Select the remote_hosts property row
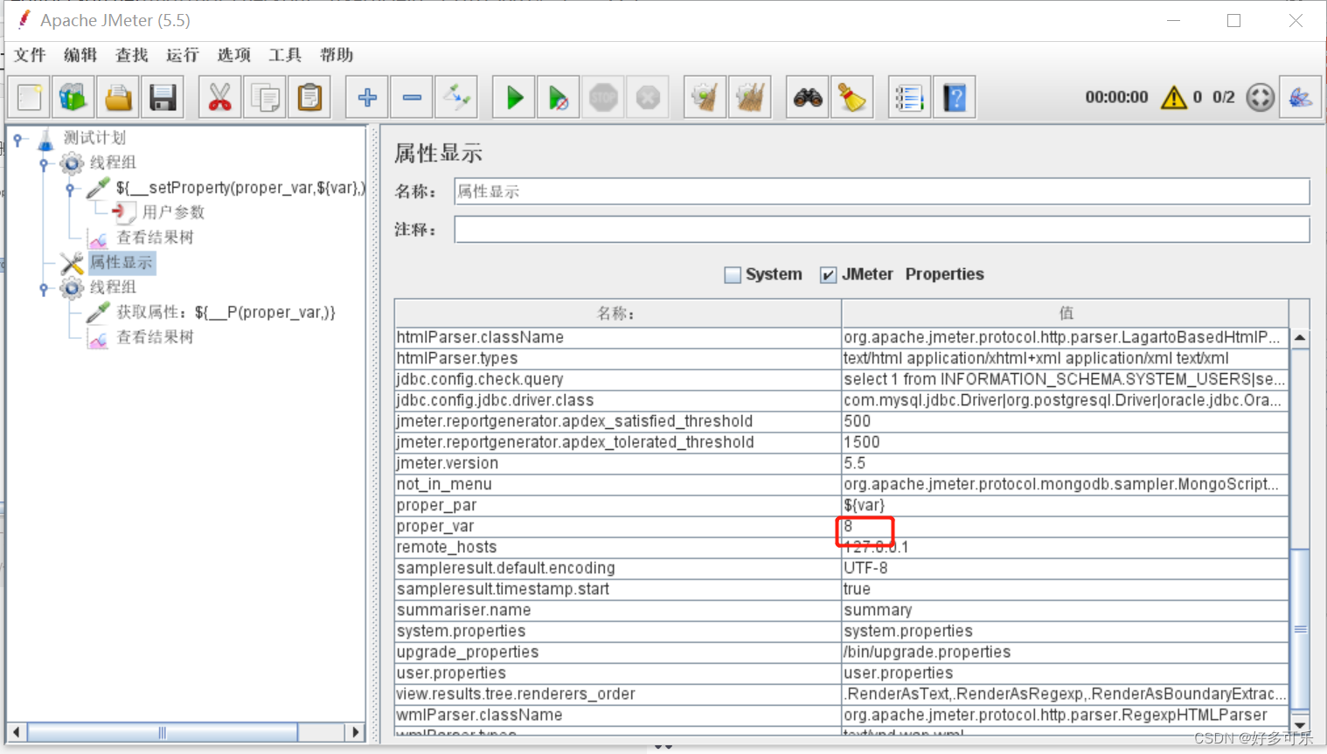Viewport: 1327px width, 754px height. 841,548
